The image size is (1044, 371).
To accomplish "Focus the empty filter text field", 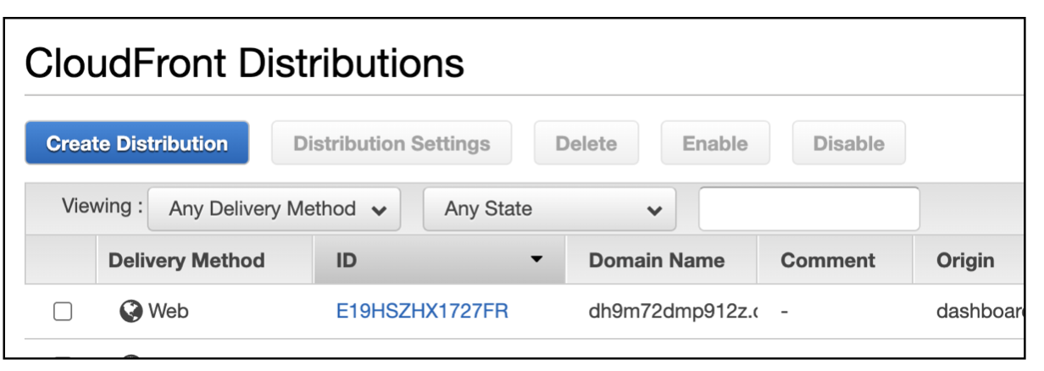I will click(x=808, y=209).
